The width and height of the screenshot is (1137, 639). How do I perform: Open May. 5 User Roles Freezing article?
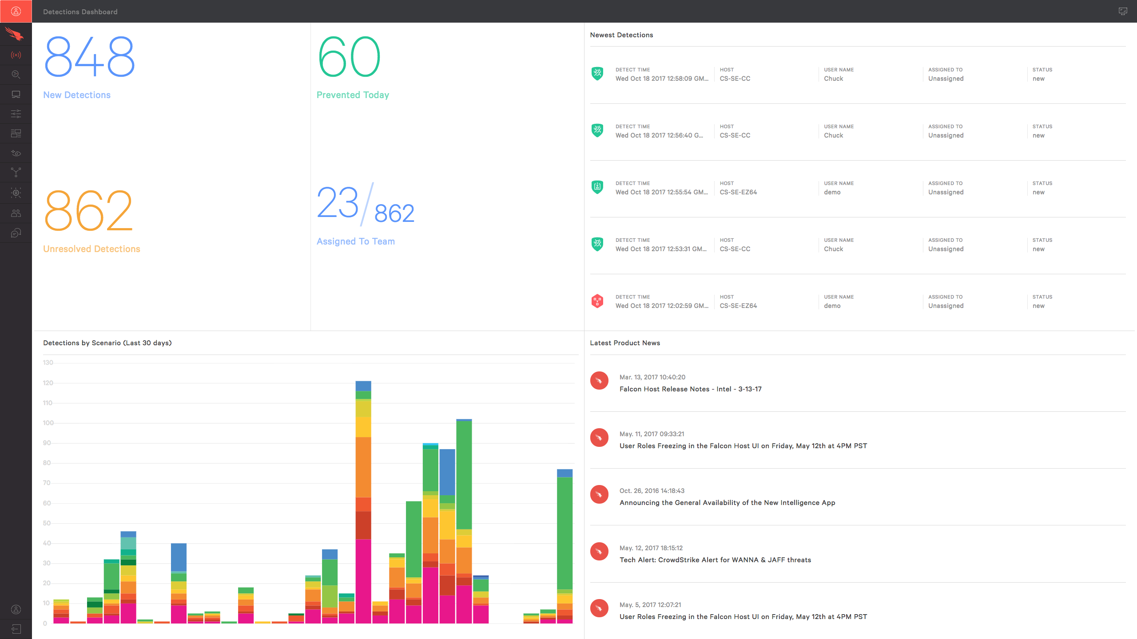click(743, 617)
